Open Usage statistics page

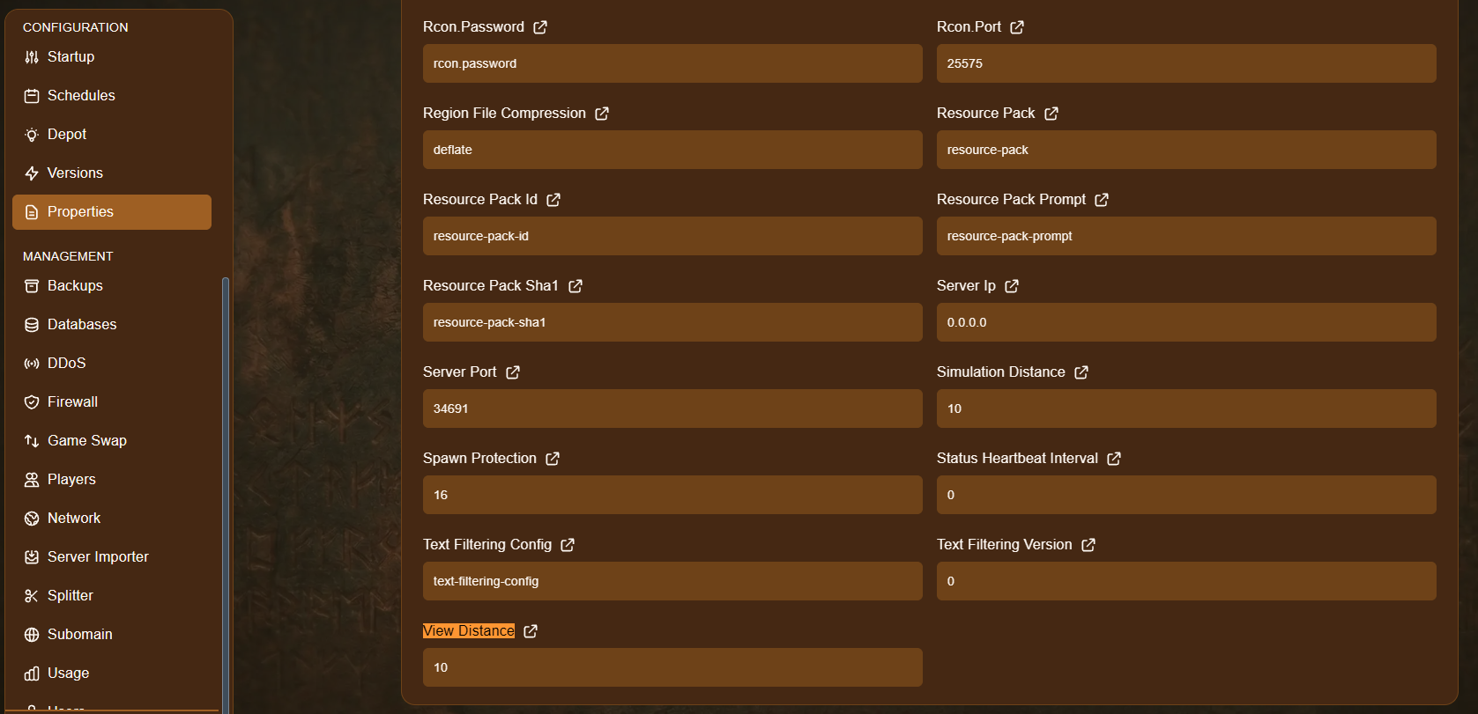coord(112,674)
